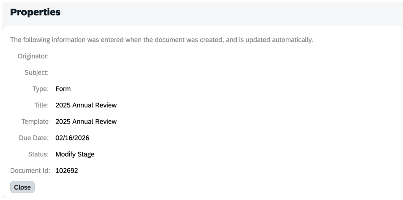Click the Properties heading

[x=35, y=13]
